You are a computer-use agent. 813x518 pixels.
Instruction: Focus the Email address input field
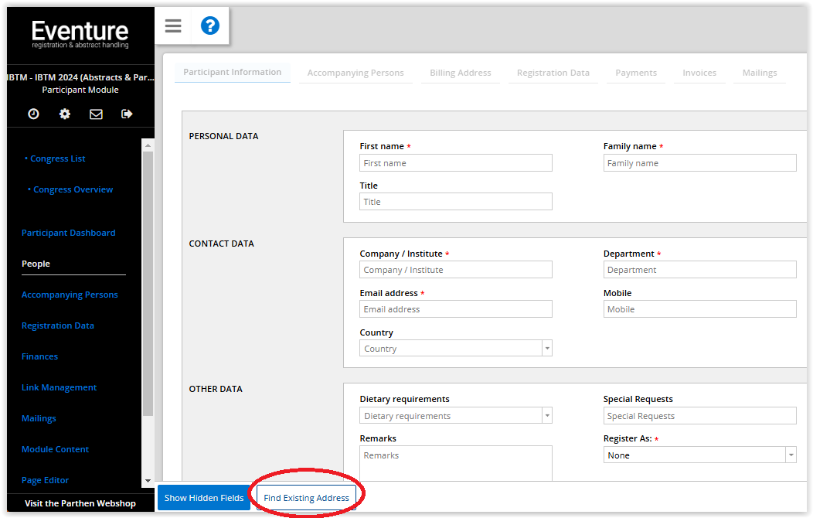pyautogui.click(x=456, y=309)
